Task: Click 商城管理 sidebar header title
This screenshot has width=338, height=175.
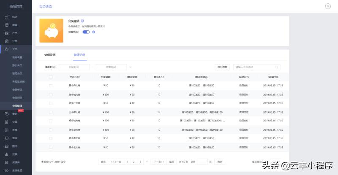Action: coord(16,6)
